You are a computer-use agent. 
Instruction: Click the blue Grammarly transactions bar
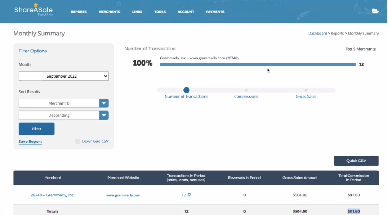pyautogui.click(x=258, y=64)
